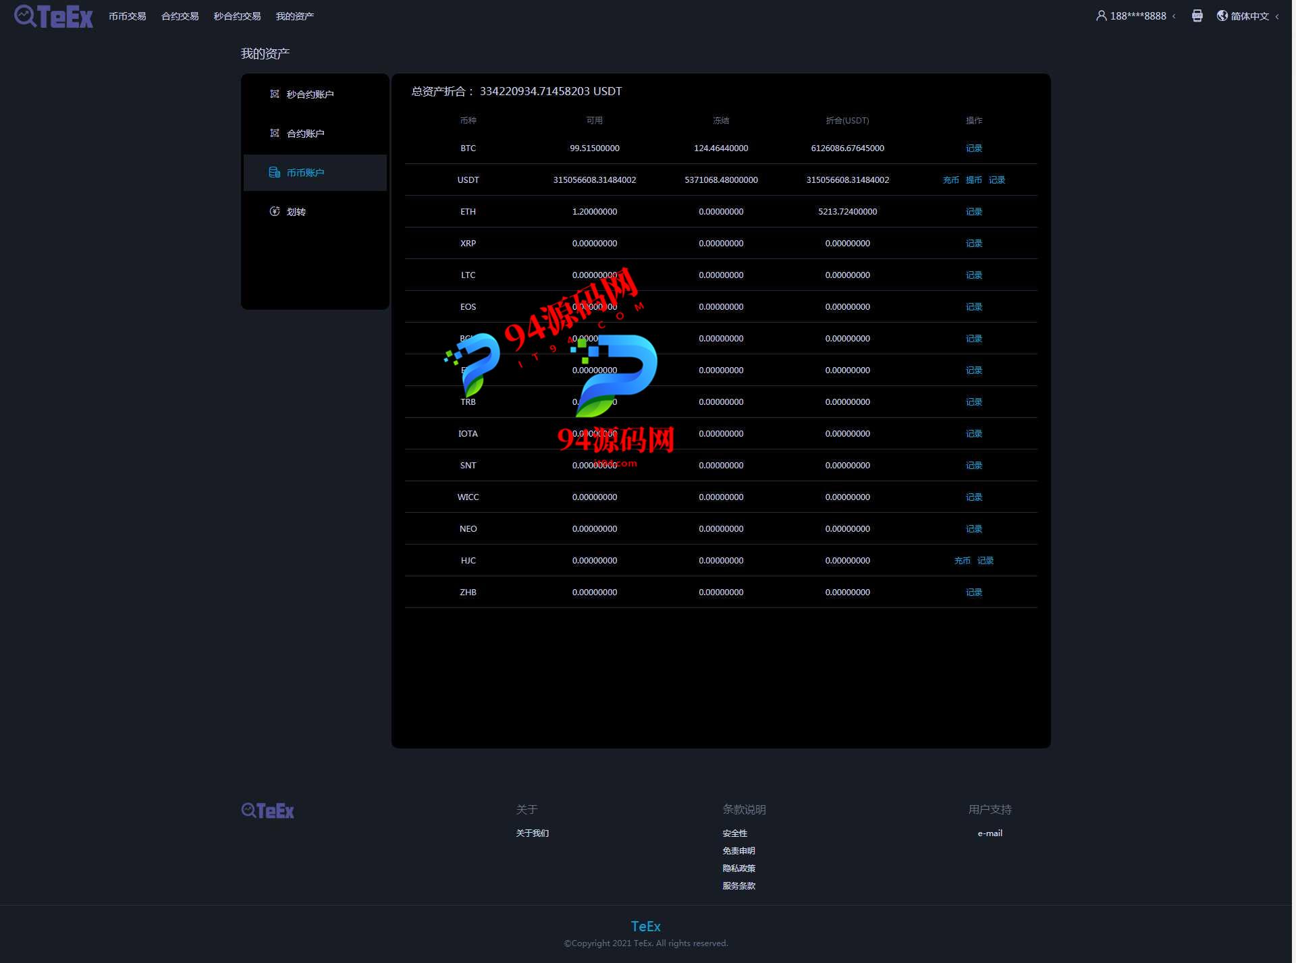The image size is (1296, 963).
Task: Expand the 188****8888 account dropdown arrow
Action: 1174,16
